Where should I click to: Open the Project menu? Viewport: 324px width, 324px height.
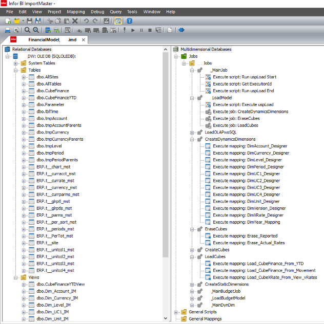point(54,12)
